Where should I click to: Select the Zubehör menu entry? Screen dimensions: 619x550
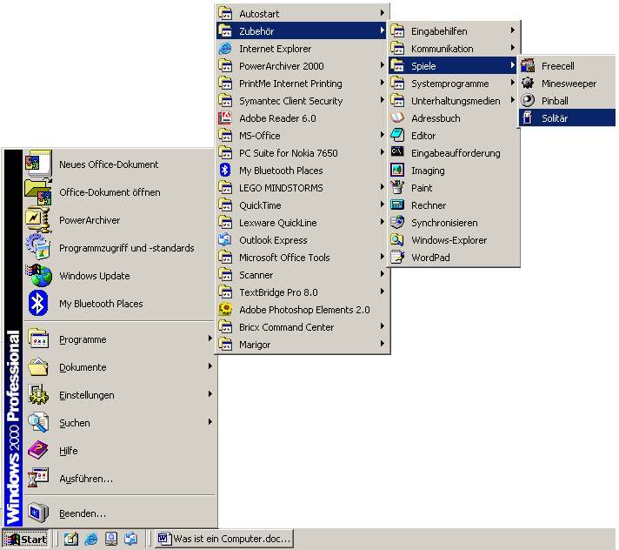302,30
